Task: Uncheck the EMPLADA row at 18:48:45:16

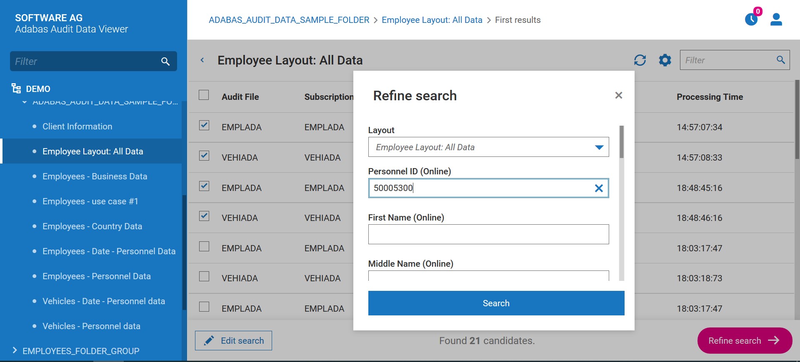Action: 204,186
